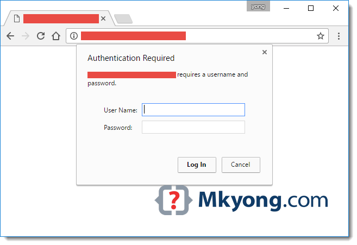Go back with the back arrow
Image resolution: width=357 pixels, height=245 pixels.
pyautogui.click(x=10, y=36)
